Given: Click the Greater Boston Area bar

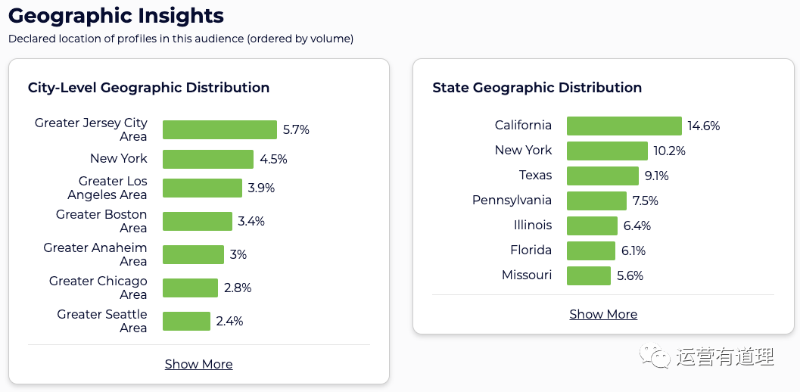Looking at the screenshot, I should coord(198,221).
